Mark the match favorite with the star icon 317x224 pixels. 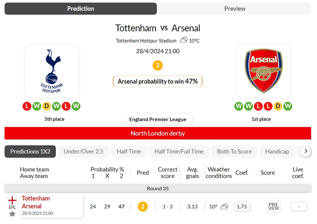coord(12,214)
